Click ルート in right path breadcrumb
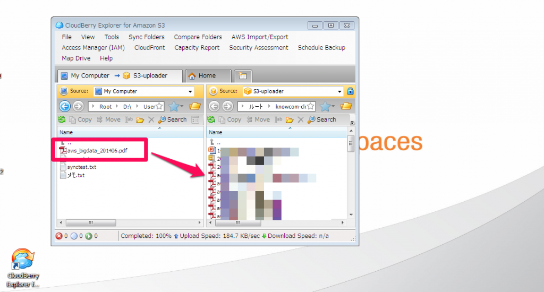Image resolution: width=544 pixels, height=292 pixels. click(256, 107)
